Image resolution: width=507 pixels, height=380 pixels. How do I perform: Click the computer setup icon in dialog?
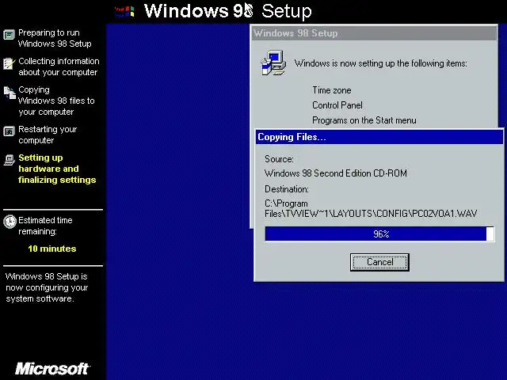273,63
